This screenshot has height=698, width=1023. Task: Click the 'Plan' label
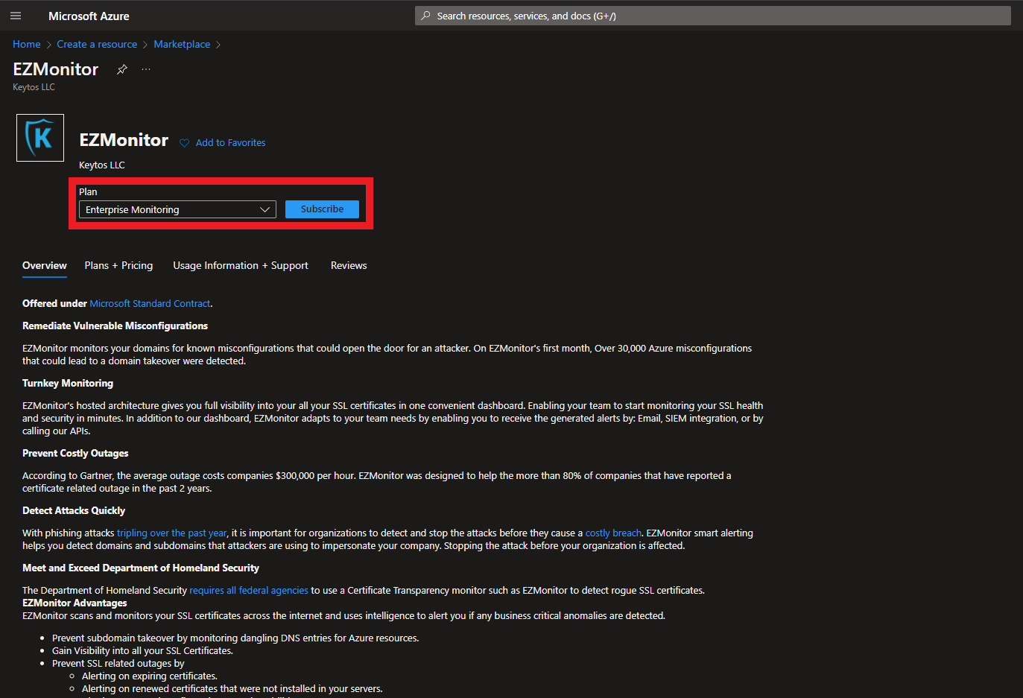tap(88, 192)
